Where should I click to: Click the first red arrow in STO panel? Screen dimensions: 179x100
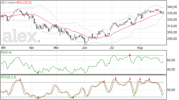[20, 79]
